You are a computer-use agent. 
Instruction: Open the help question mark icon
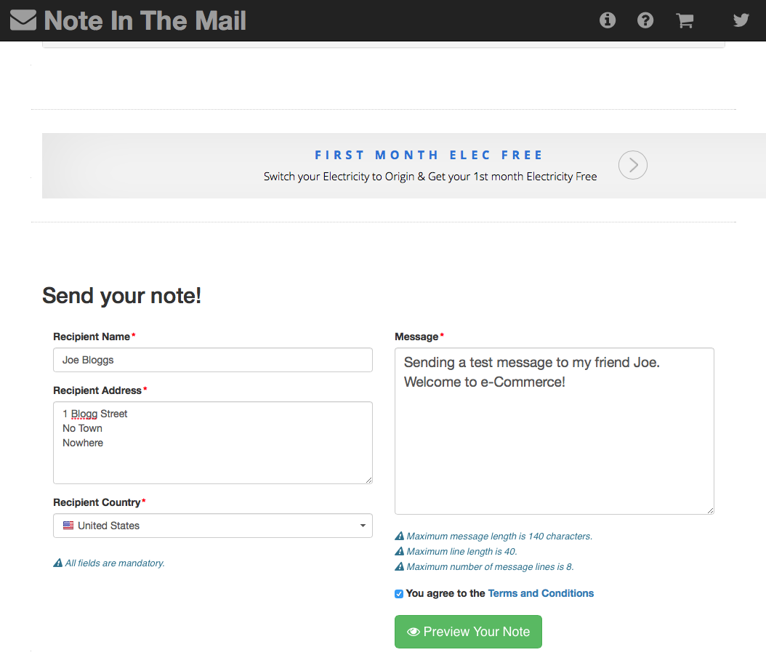645,20
